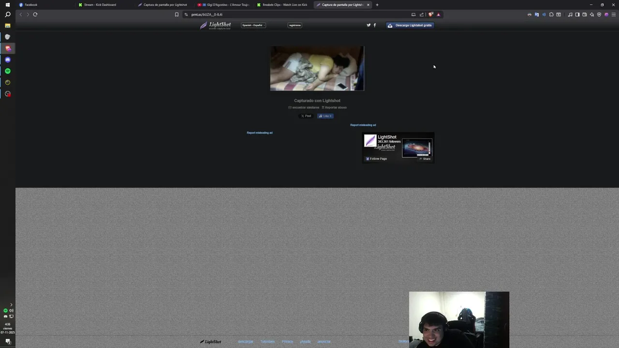Viewport: 619px width, 348px height.
Task: Open the Windows search icon in the taskbar
Action: 7,14
